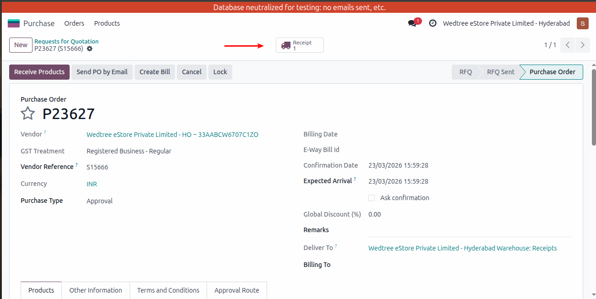Click the Expected Arrival date field
596x299 pixels.
398,181
